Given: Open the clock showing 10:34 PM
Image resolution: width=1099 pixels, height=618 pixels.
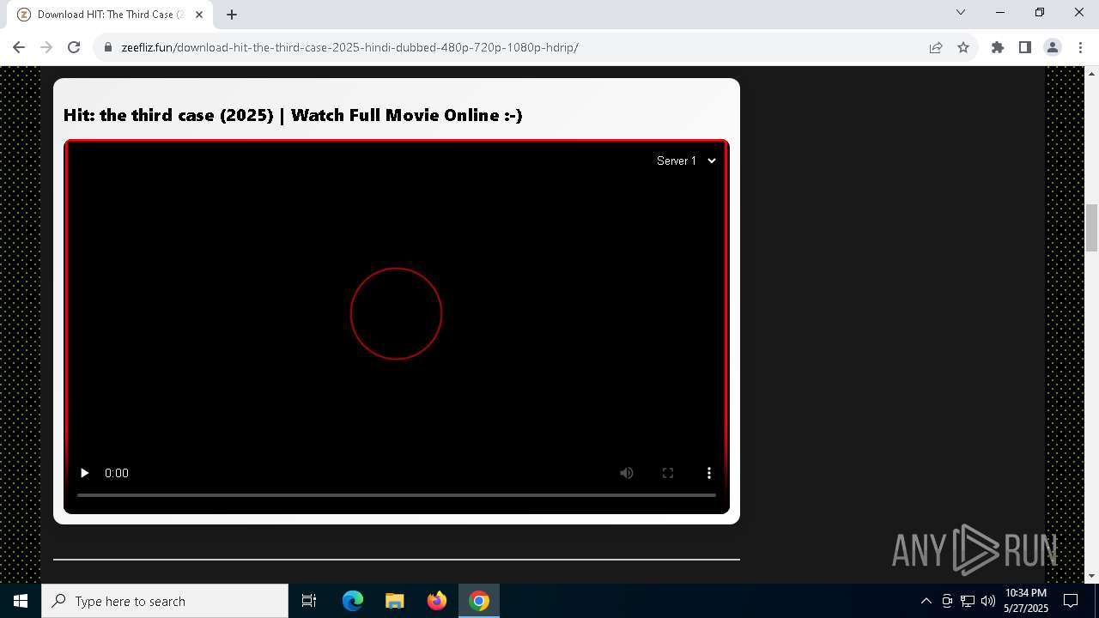Looking at the screenshot, I should click(1026, 601).
